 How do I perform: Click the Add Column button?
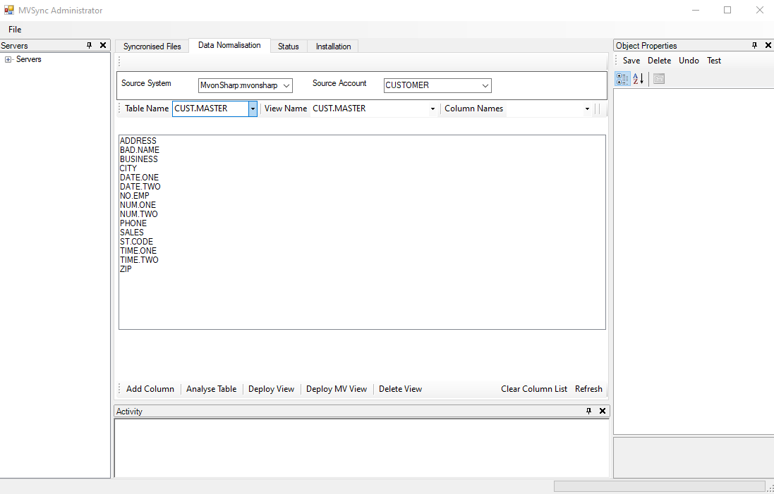pos(150,389)
